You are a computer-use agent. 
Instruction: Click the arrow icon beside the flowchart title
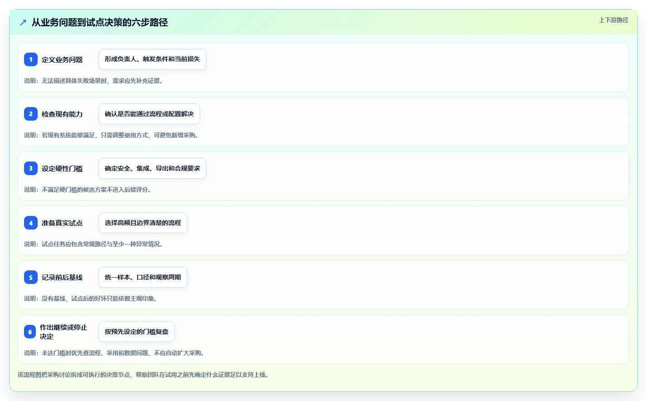coord(23,22)
